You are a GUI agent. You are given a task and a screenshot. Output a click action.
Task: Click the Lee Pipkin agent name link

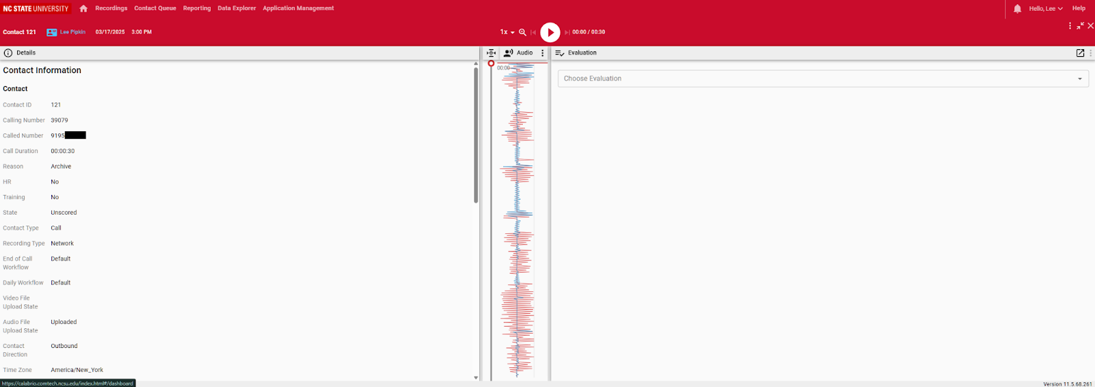coord(73,32)
